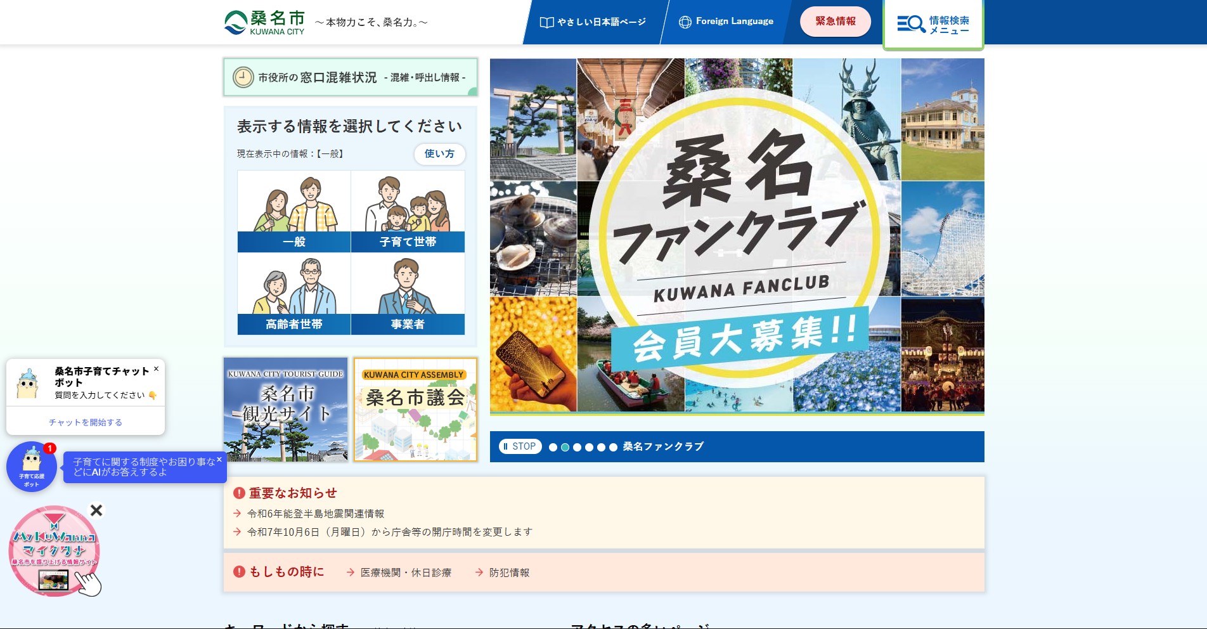
Task: Open 防犯情報 link
Action: [x=509, y=573]
